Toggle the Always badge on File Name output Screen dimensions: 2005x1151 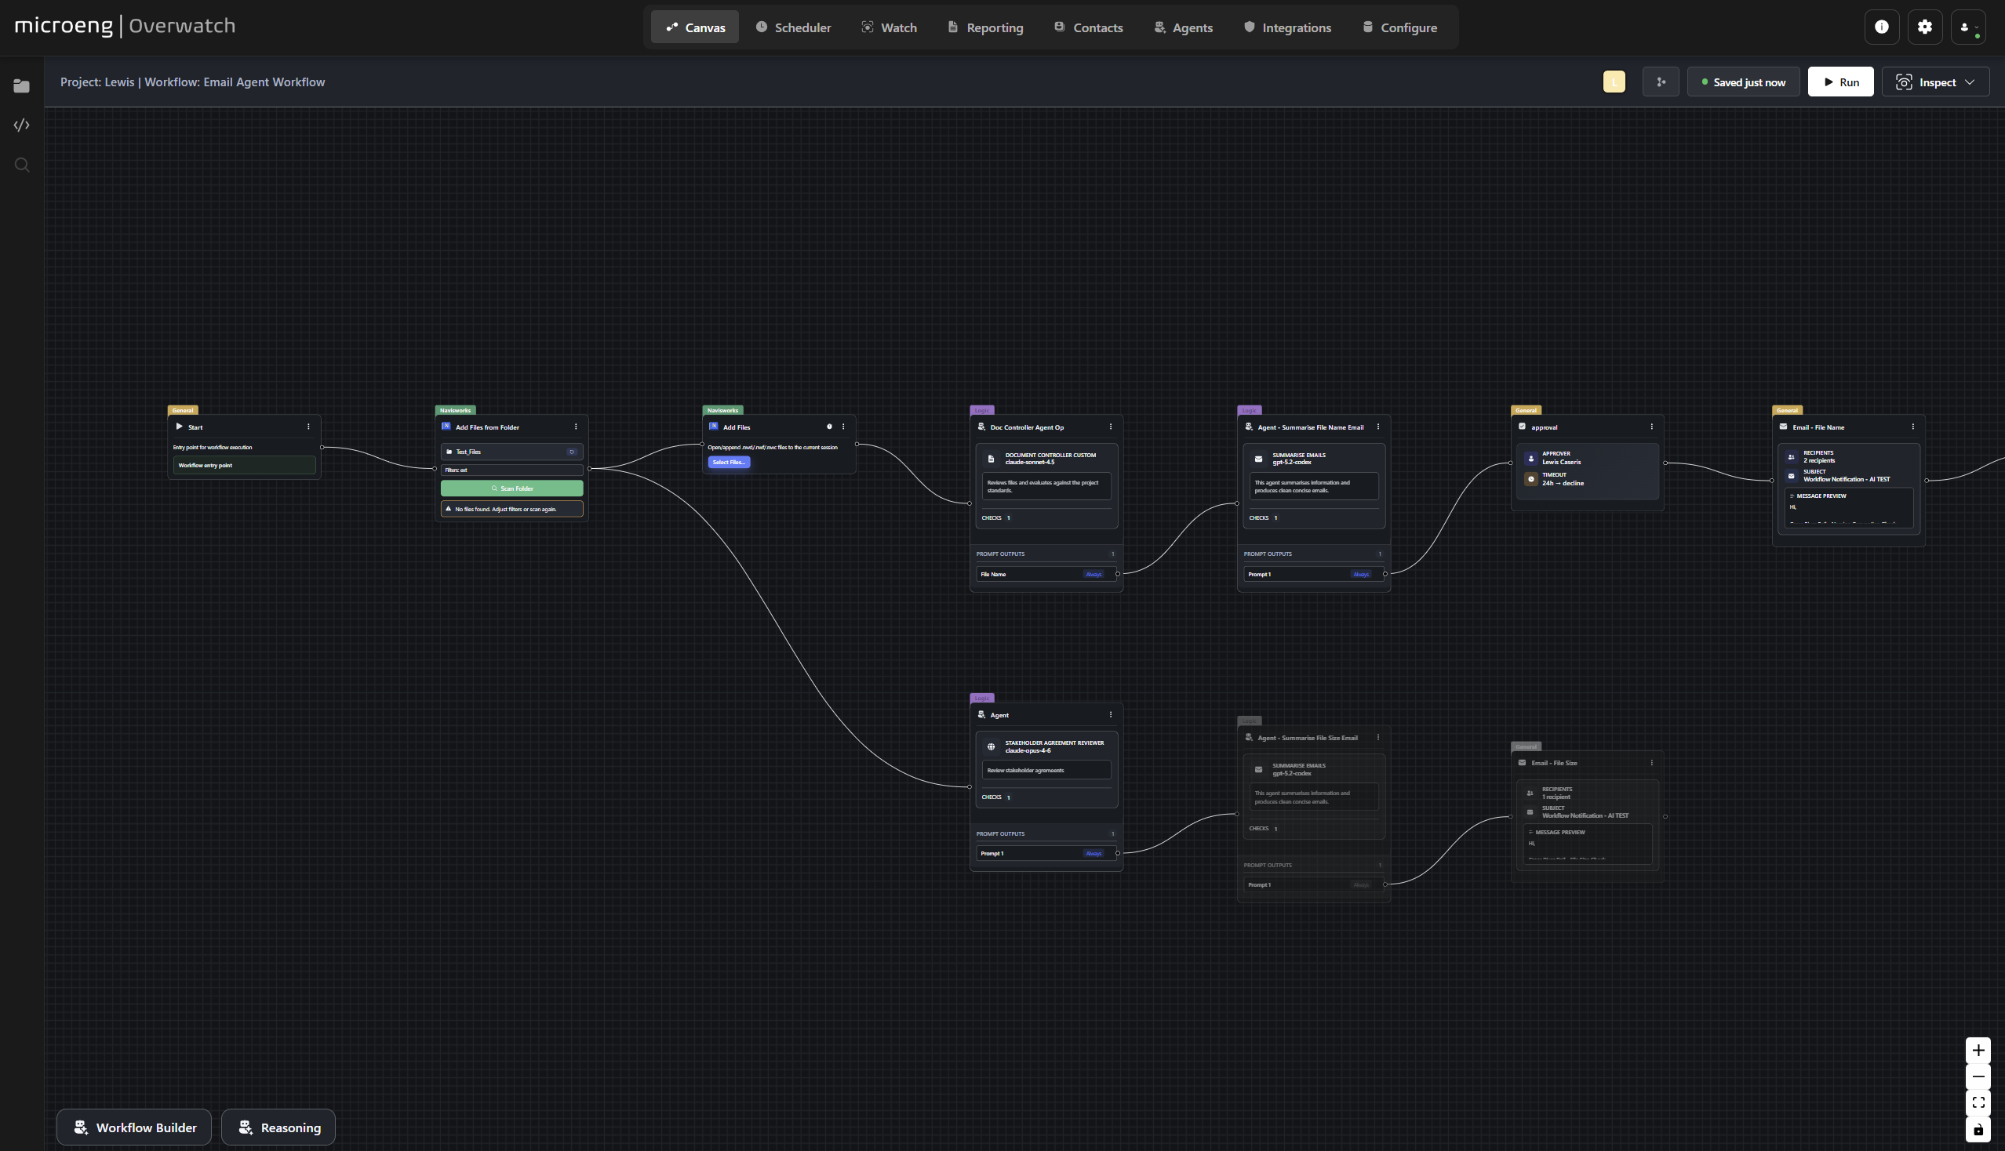(1093, 575)
